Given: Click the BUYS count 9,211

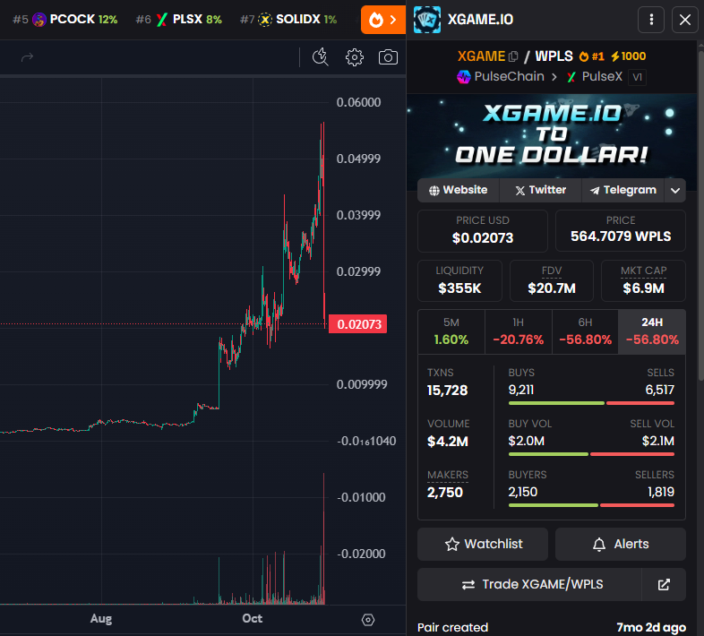Looking at the screenshot, I should [521, 390].
